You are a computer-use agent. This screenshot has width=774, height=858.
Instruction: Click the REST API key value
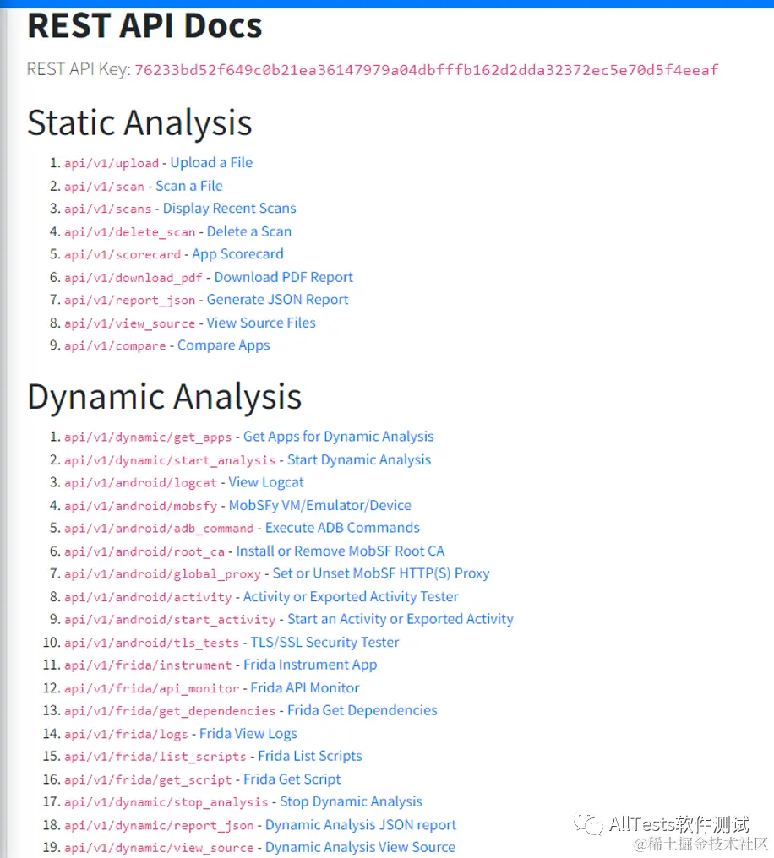click(427, 70)
